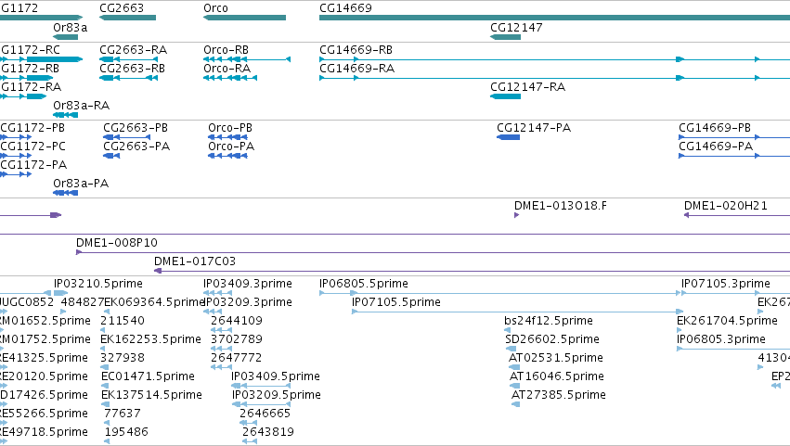The image size is (790, 446).
Task: Open the Orco-PA protein label
Action: click(x=231, y=147)
